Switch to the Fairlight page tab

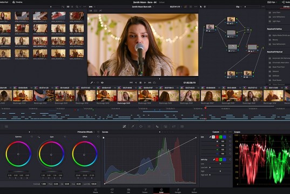click(x=178, y=191)
